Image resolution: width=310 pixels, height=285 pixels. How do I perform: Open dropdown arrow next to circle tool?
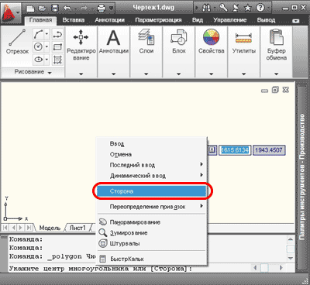click(x=46, y=46)
